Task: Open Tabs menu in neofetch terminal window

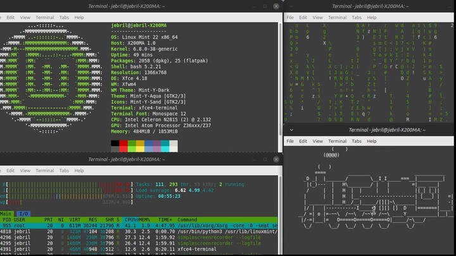Action: (x=64, y=18)
